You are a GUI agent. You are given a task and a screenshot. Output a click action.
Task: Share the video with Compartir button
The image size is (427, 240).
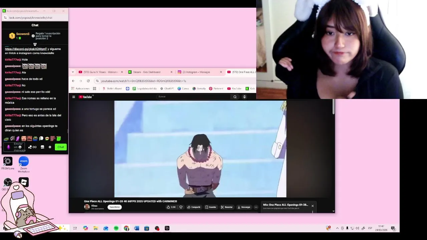[194, 207]
